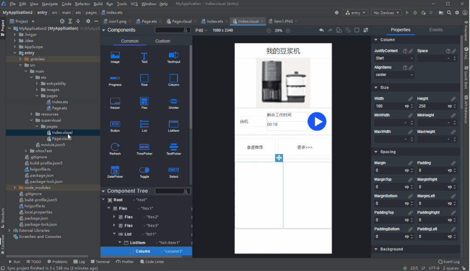The width and height of the screenshot is (470, 271).
Task: Click the green Run arrow in toolbar
Action: coord(407,13)
